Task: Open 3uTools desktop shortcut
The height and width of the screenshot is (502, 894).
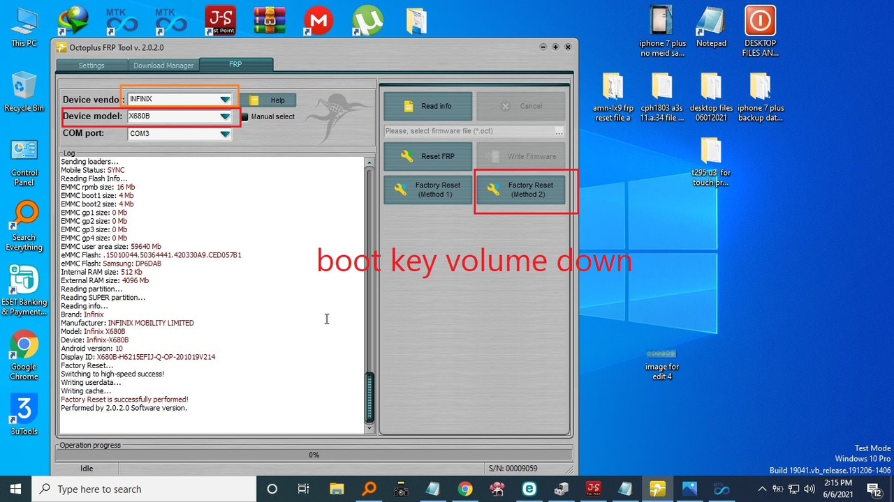Action: (x=24, y=415)
